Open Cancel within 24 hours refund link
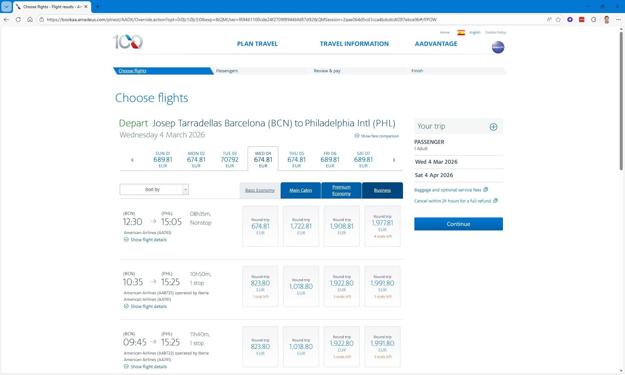The image size is (625, 375). tap(452, 201)
